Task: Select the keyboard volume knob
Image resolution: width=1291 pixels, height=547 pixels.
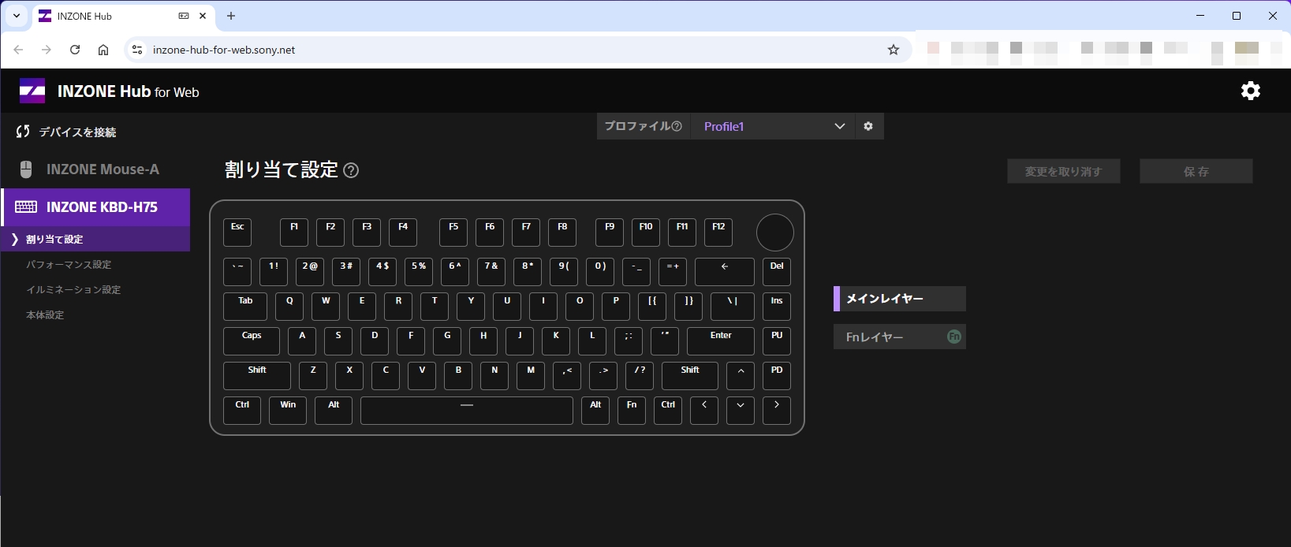Action: pyautogui.click(x=775, y=233)
